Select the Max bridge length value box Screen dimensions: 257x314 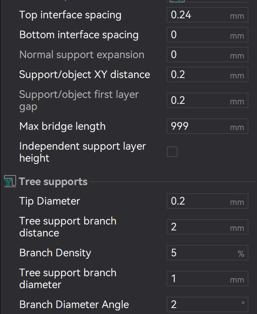coord(198,127)
